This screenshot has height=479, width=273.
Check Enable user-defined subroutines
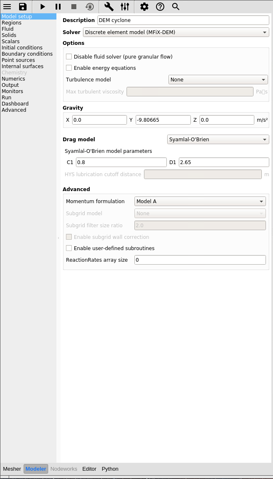pyautogui.click(x=69, y=248)
